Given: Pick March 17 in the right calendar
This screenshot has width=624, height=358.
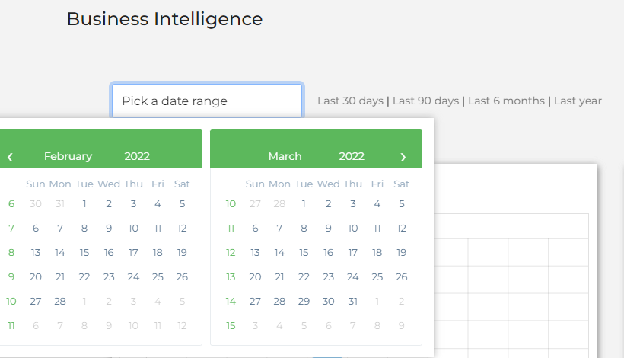Looking at the screenshot, I should point(352,252).
